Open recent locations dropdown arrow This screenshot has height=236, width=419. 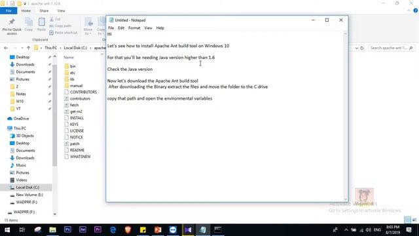(x=22, y=48)
